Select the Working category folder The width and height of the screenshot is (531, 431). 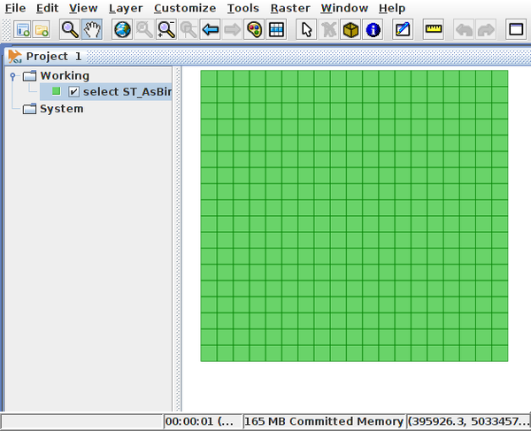pos(64,76)
